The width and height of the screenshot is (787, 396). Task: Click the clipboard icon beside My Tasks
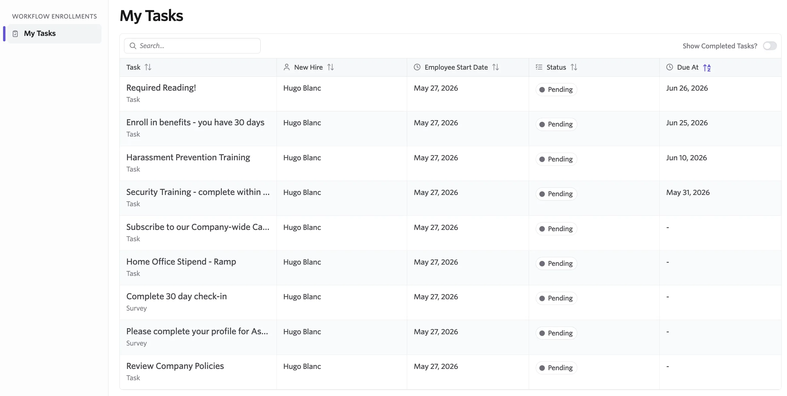15,34
